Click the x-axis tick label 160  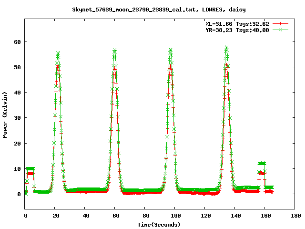(x=266, y=216)
